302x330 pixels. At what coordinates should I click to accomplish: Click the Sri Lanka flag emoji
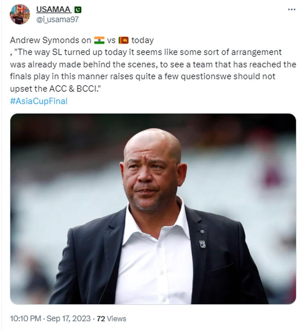[x=123, y=40]
